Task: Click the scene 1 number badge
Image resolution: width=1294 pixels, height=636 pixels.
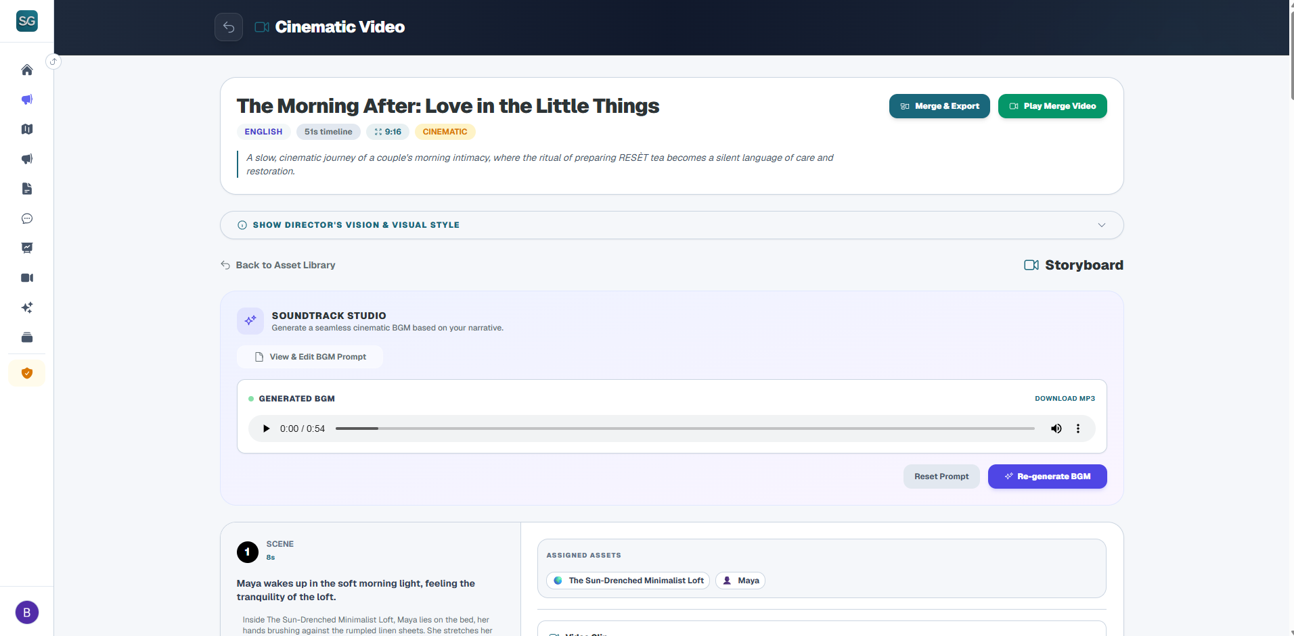Action: pyautogui.click(x=248, y=552)
